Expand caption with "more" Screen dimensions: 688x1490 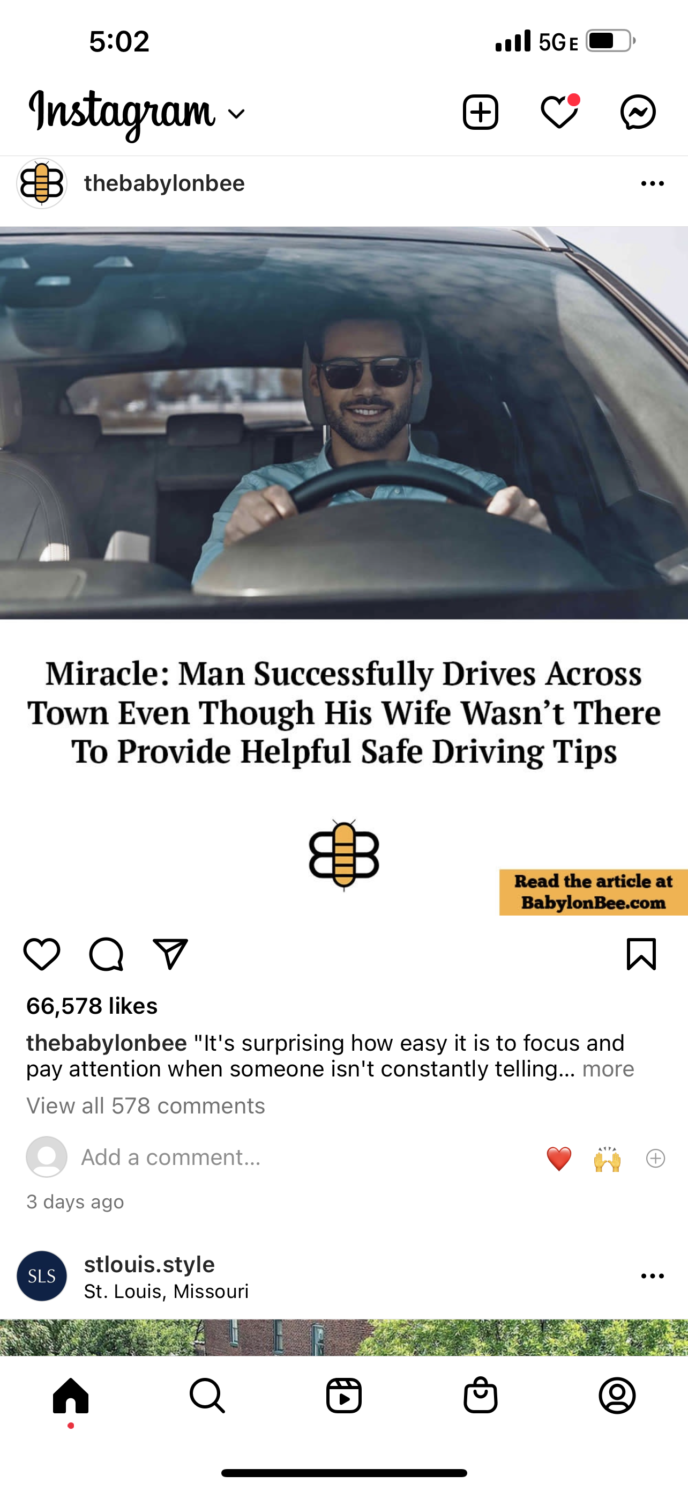[x=608, y=1068]
